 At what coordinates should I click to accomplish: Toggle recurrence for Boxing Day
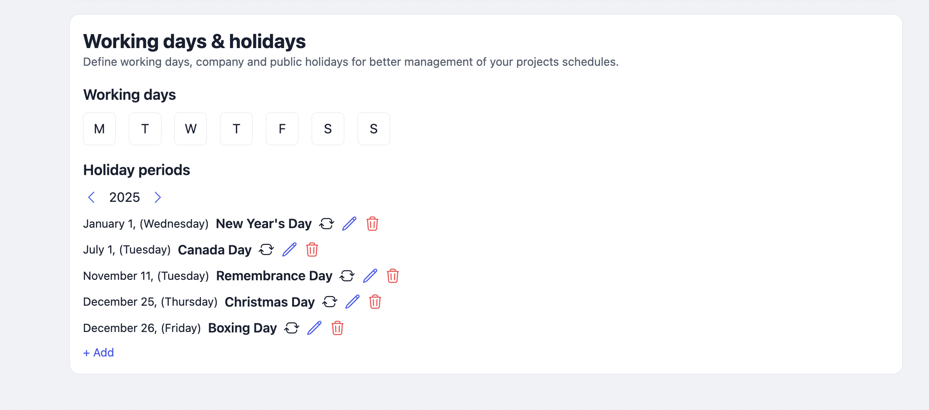[x=292, y=328]
